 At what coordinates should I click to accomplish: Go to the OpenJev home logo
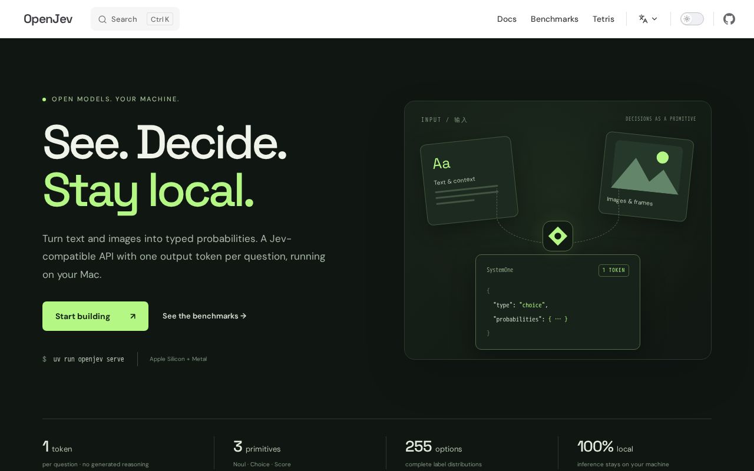48,19
